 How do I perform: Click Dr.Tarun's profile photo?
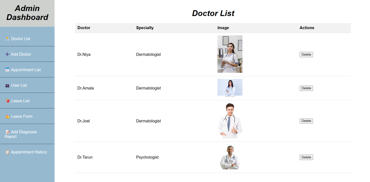[230, 157]
